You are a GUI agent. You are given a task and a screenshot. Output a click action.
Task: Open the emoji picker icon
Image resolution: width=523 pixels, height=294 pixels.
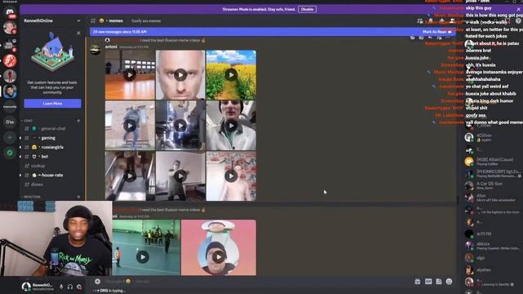pyautogui.click(x=449, y=282)
